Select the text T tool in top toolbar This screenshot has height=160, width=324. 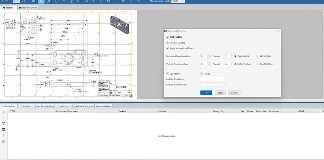click(94, 1)
